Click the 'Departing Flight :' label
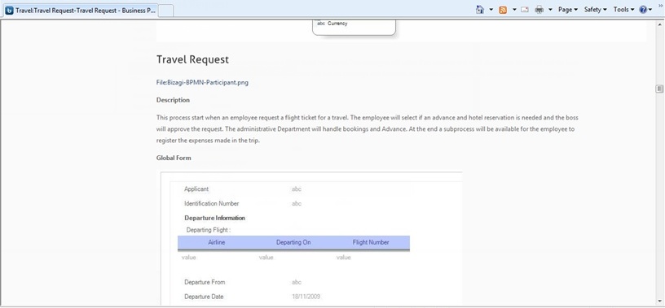665x308 pixels. point(209,230)
